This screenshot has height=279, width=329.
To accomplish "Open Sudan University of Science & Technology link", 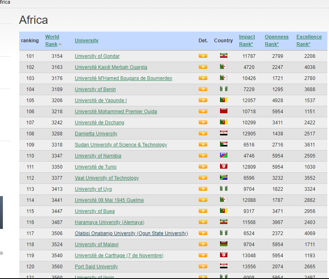I will tap(121, 145).
